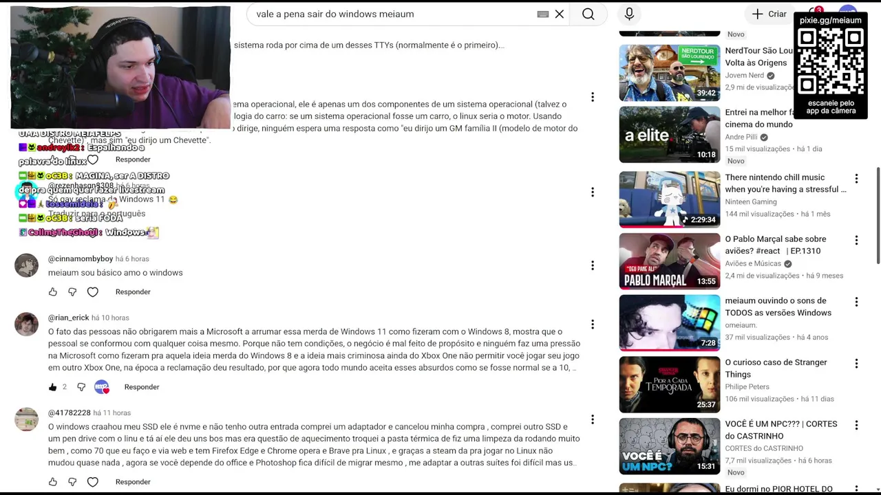This screenshot has width=881, height=495.
Task: Open the meiaum Windows sounds thumbnail
Action: (670, 323)
